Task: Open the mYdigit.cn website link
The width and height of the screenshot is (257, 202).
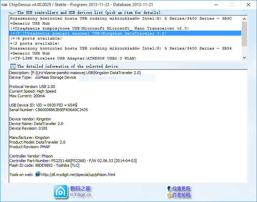Action: [x=80, y=195]
